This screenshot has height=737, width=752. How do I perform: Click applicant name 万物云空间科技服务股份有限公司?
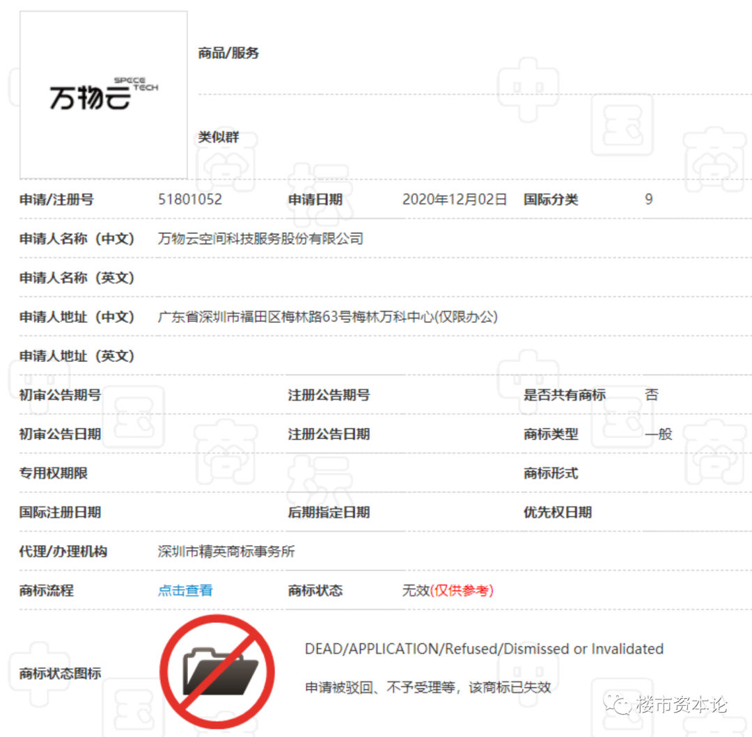(x=260, y=239)
